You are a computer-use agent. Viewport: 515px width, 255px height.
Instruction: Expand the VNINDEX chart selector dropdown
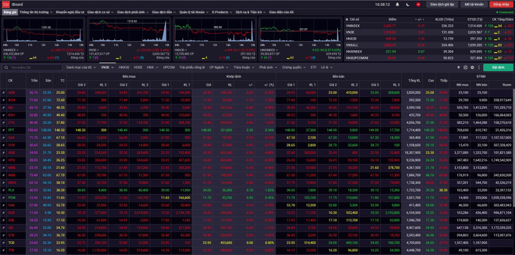click(18, 49)
